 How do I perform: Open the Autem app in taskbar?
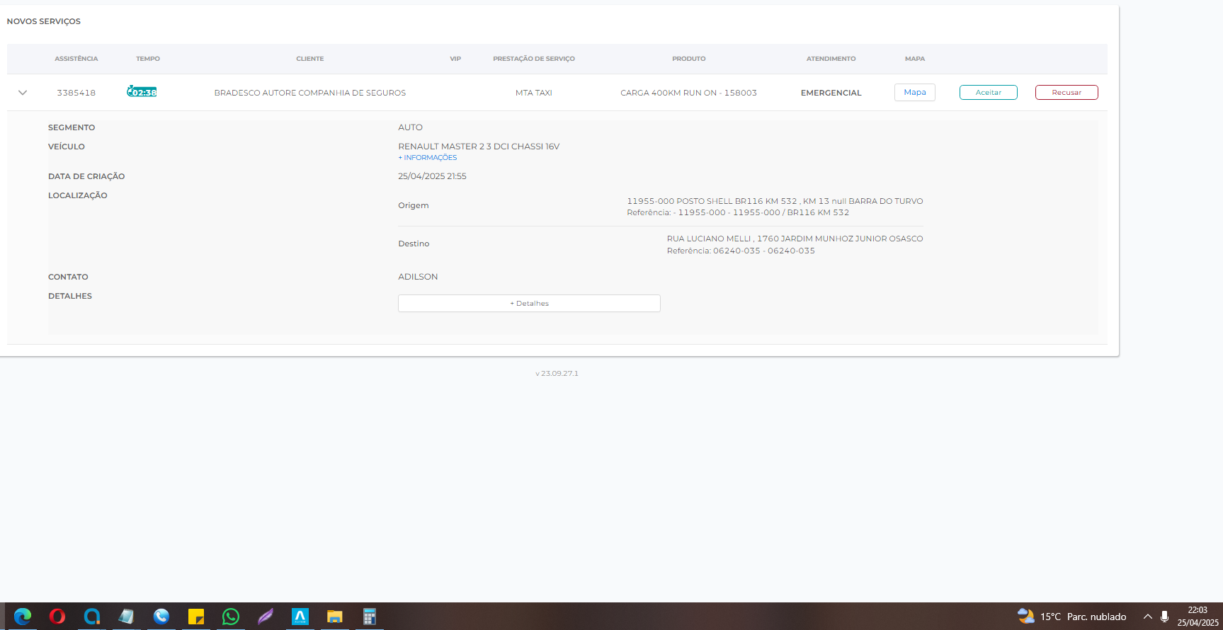point(300,617)
